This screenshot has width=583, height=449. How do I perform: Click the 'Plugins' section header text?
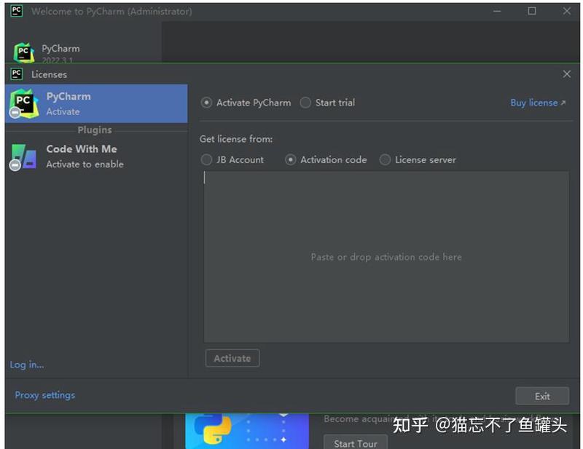point(95,130)
